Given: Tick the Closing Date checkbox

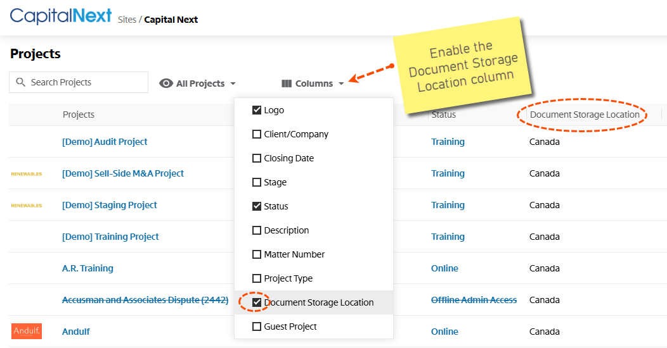Looking at the screenshot, I should [x=257, y=158].
